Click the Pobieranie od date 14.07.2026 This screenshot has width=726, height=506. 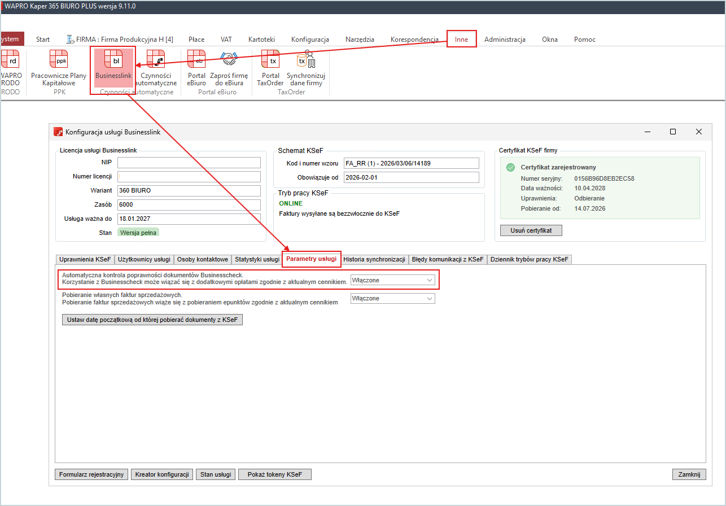(591, 209)
